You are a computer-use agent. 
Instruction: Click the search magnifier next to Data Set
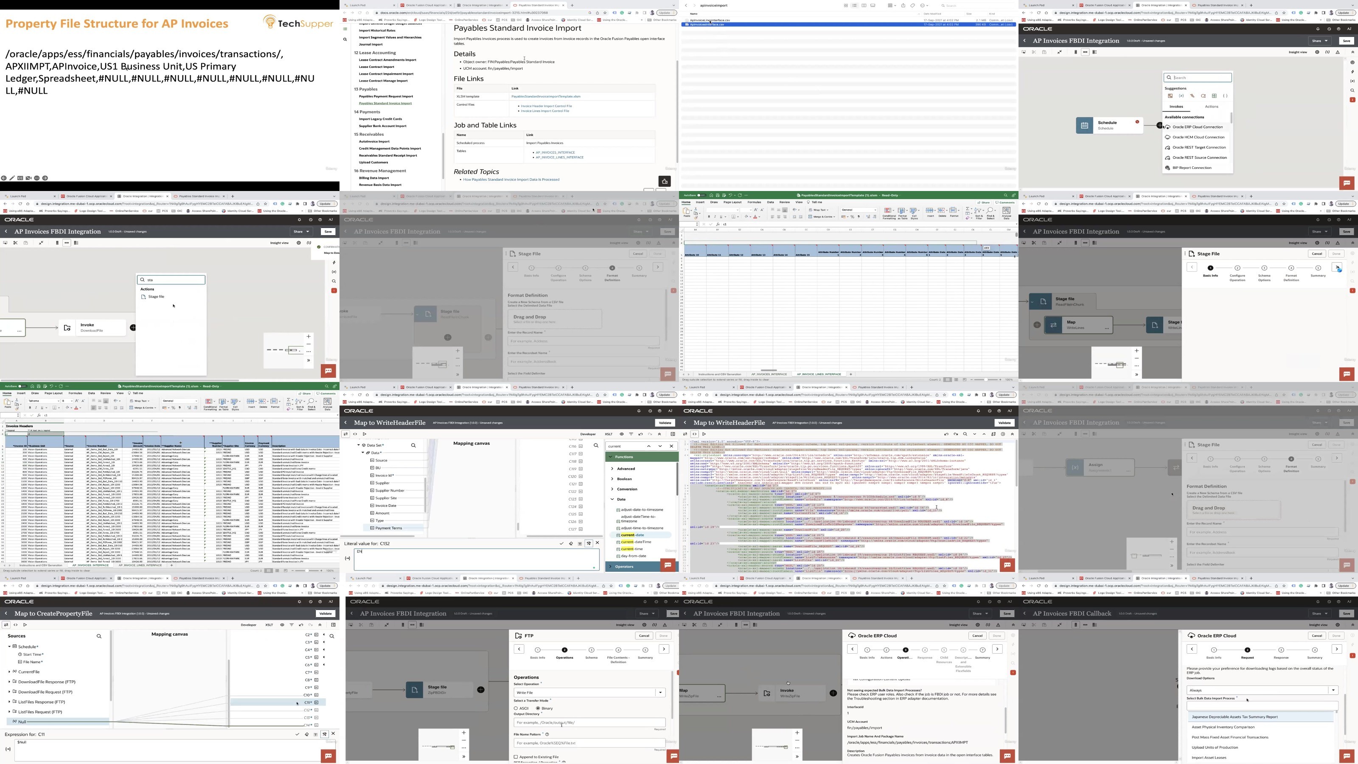click(413, 446)
